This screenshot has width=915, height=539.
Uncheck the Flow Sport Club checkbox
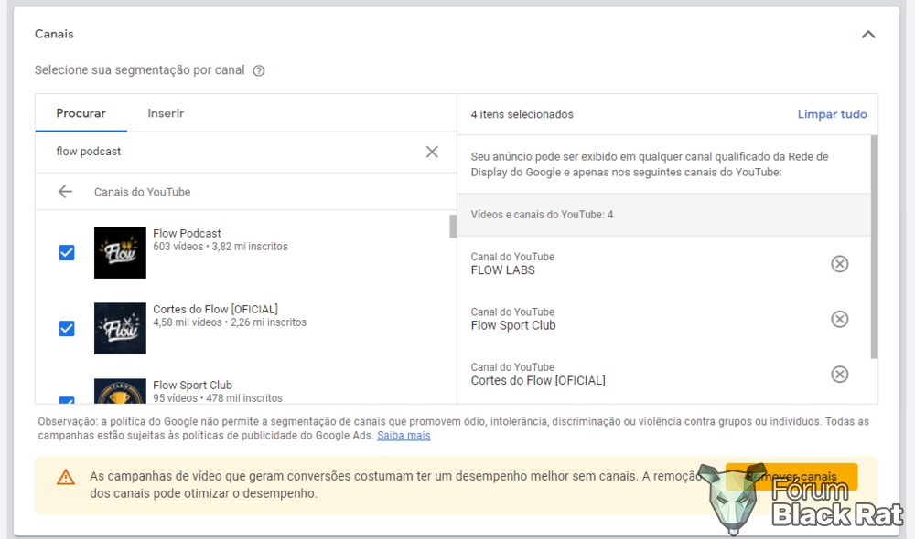[67, 400]
